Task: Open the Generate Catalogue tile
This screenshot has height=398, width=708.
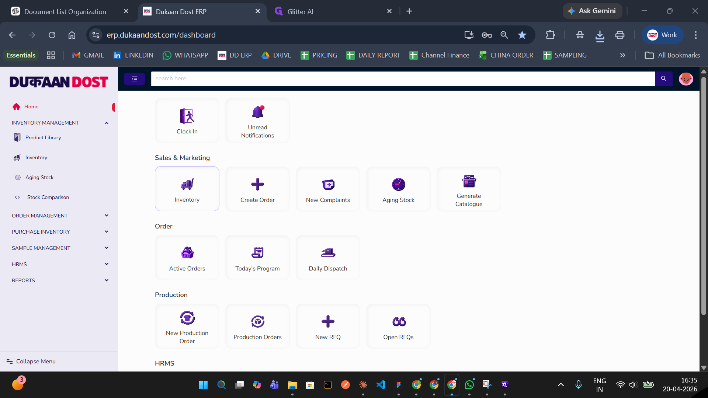Action: pos(469,189)
